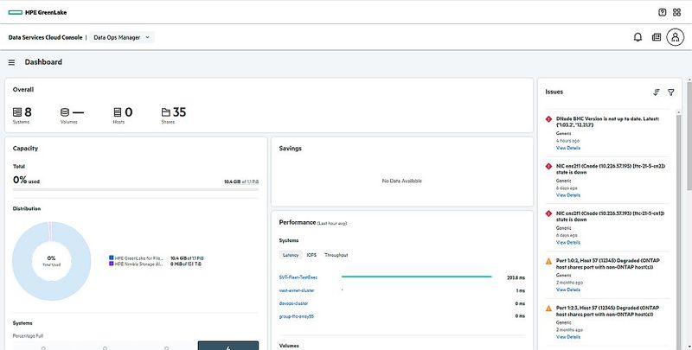The width and height of the screenshot is (692, 350).
Task: Click the 8 Systems count
Action: [x=28, y=112]
